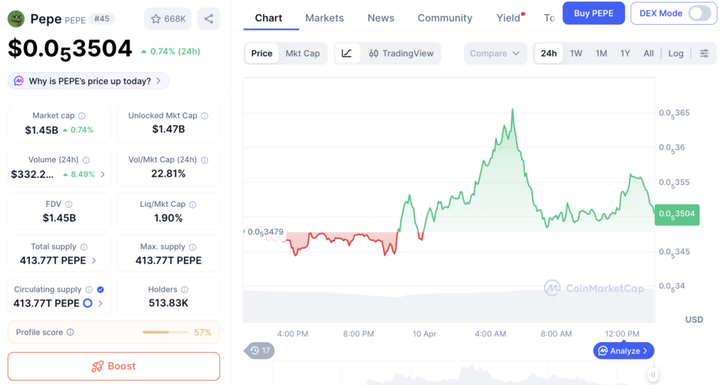Expand Volume (24h) details chevron
Image resolution: width=724 pixels, height=385 pixels.
[103, 174]
